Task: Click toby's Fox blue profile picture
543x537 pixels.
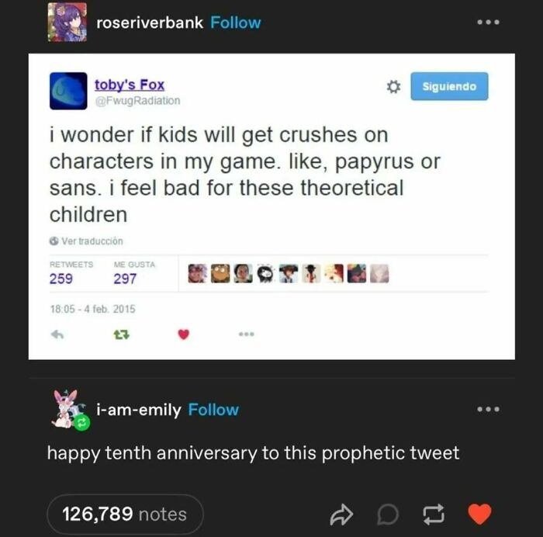Action: [67, 90]
